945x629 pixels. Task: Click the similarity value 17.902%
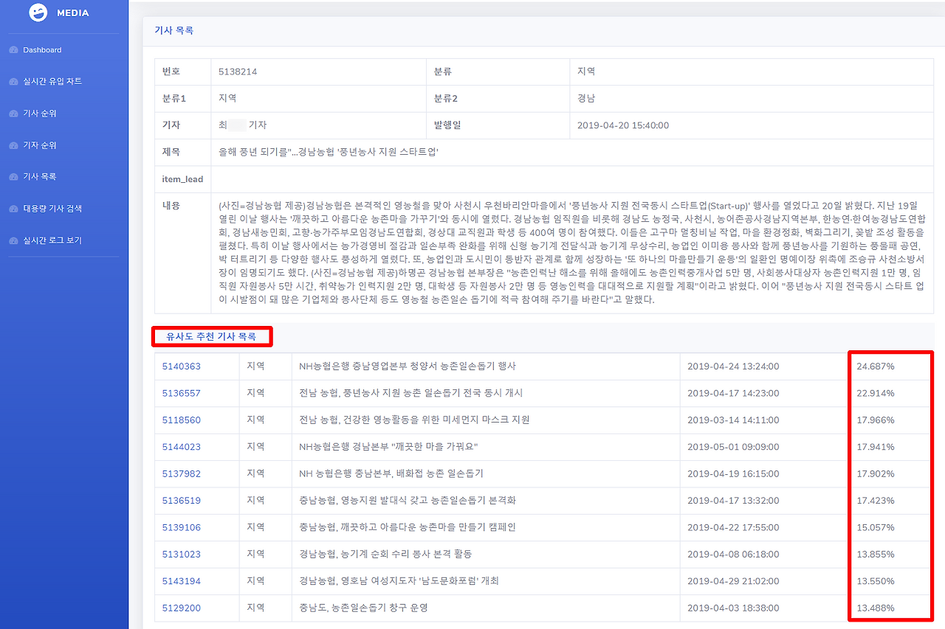[876, 473]
